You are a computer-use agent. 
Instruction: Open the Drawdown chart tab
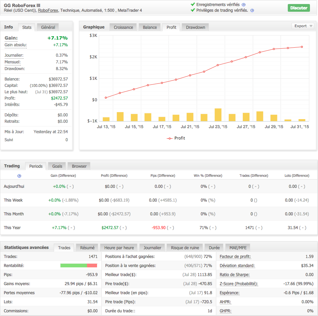click(x=195, y=27)
